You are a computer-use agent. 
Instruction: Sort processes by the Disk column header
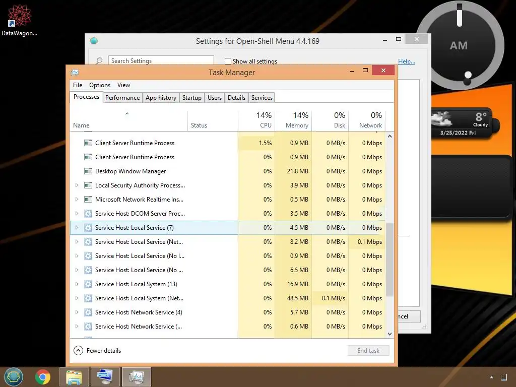pyautogui.click(x=331, y=120)
